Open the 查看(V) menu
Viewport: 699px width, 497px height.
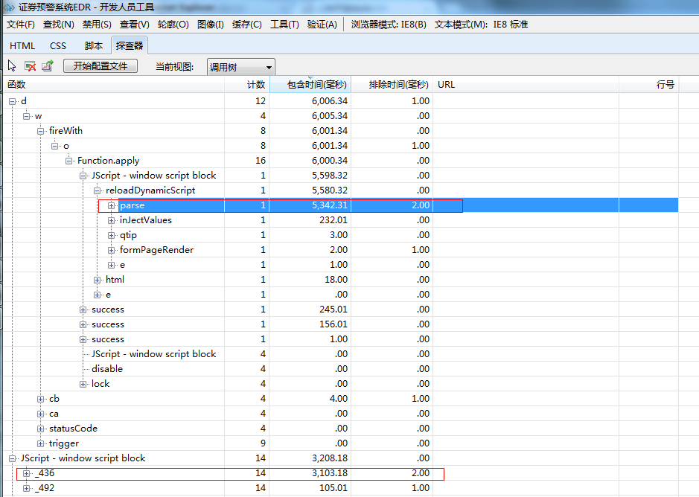click(135, 25)
